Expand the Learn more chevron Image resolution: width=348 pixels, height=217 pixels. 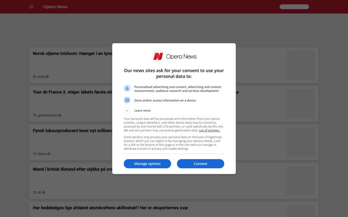point(127,110)
